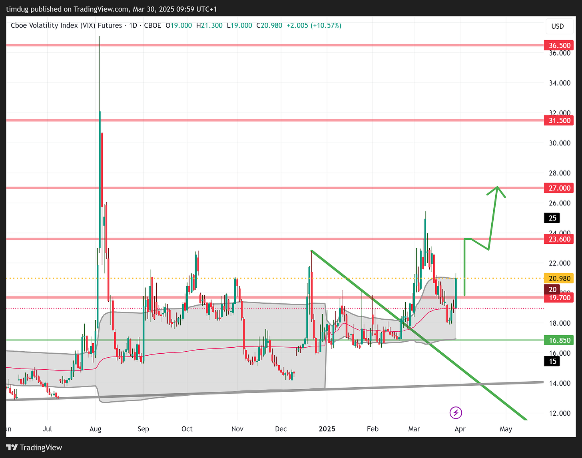Click the purple lightning bolt event icon
Viewport: 582px width, 458px height.
point(456,412)
